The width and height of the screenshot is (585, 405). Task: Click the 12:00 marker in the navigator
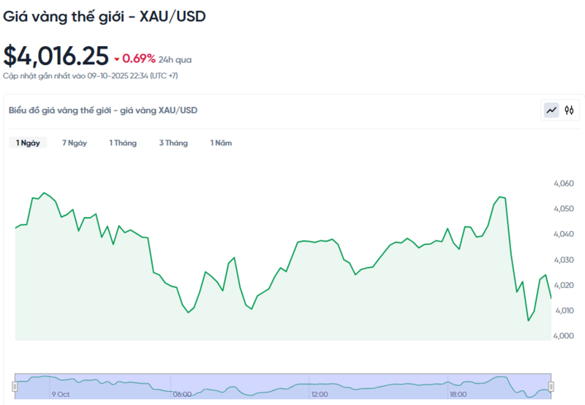[320, 394]
